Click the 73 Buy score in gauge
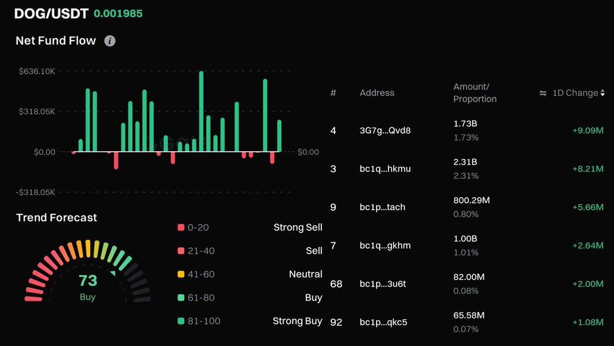Screen dimensions: 614x346 [x=87, y=286]
